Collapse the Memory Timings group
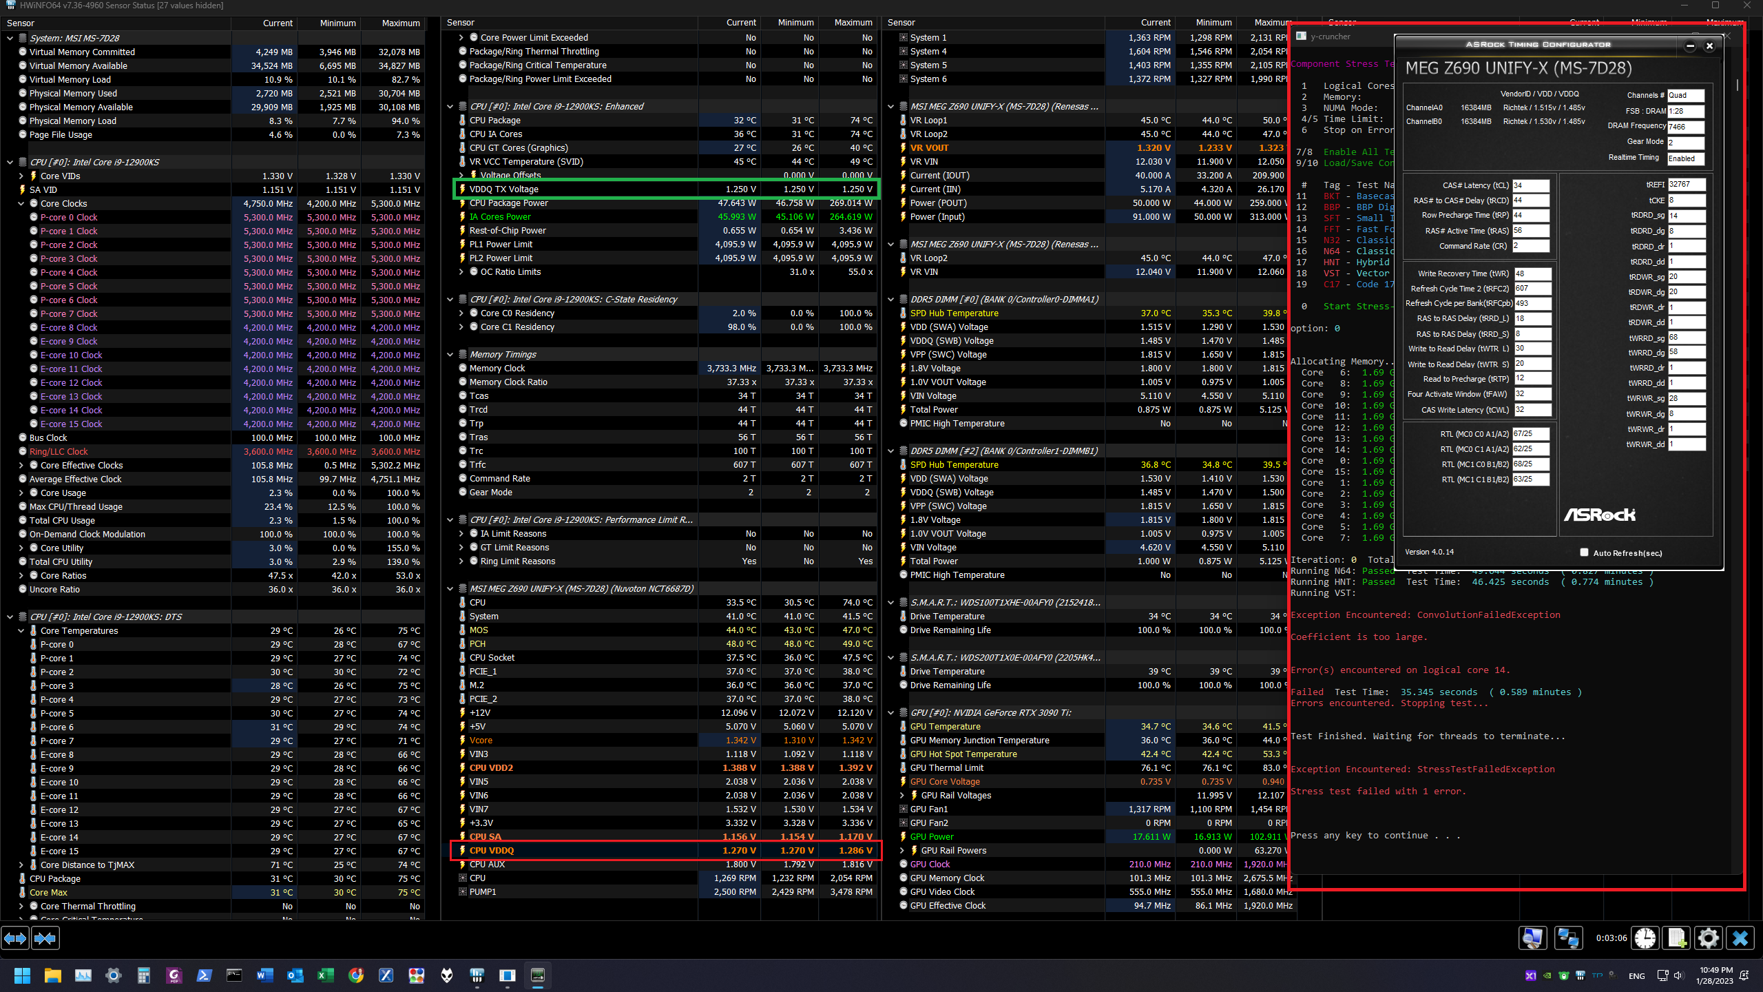Screen dimensions: 1763x992 pyautogui.click(x=450, y=355)
